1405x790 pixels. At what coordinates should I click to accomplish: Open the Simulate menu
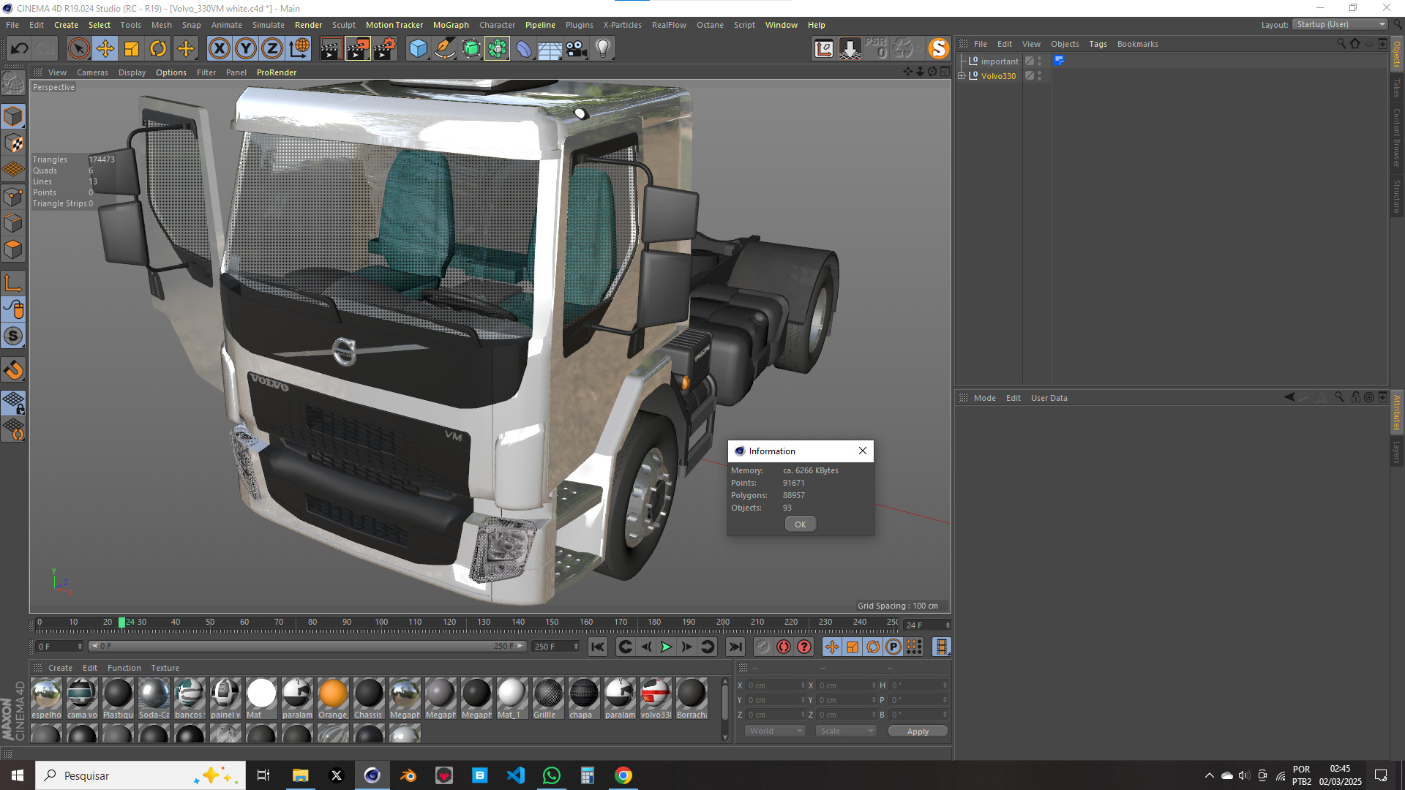pyautogui.click(x=269, y=25)
